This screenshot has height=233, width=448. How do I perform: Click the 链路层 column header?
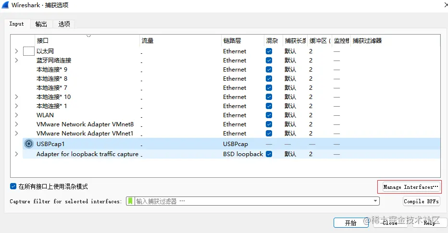[x=243, y=40]
